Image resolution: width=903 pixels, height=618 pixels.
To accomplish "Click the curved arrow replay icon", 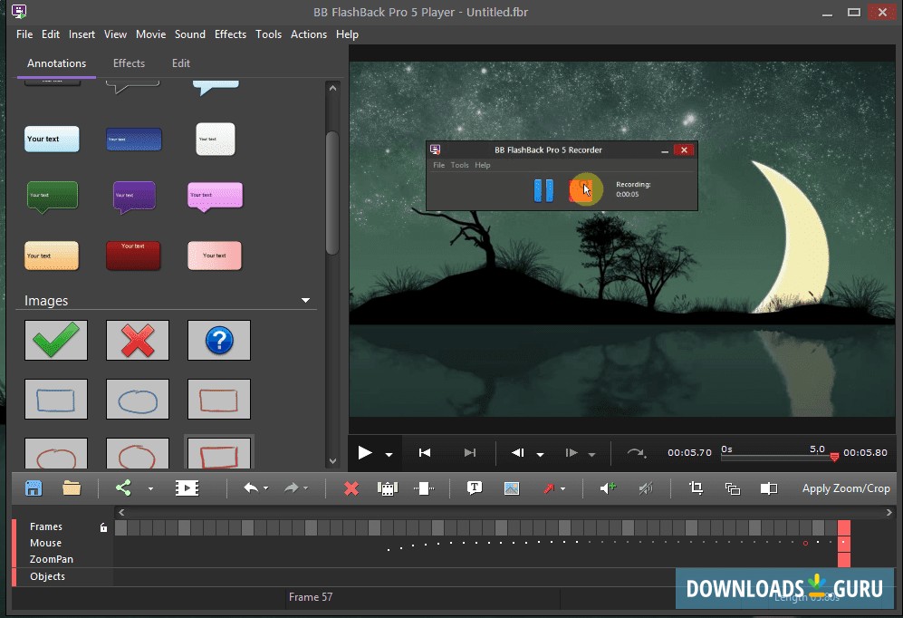I will point(636,453).
